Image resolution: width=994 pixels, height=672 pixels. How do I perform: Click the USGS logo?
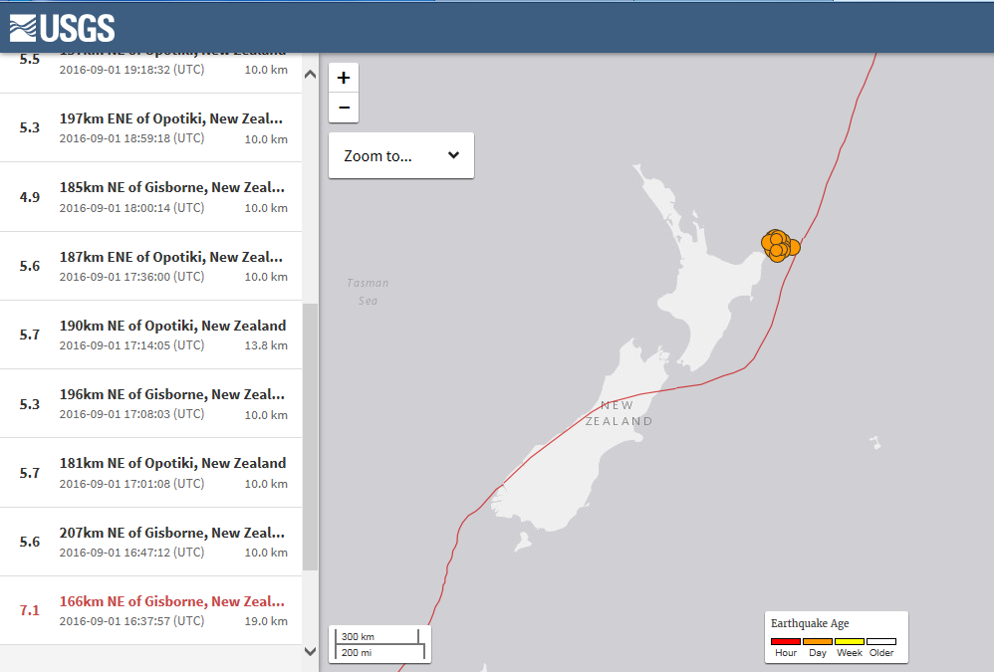point(62,28)
